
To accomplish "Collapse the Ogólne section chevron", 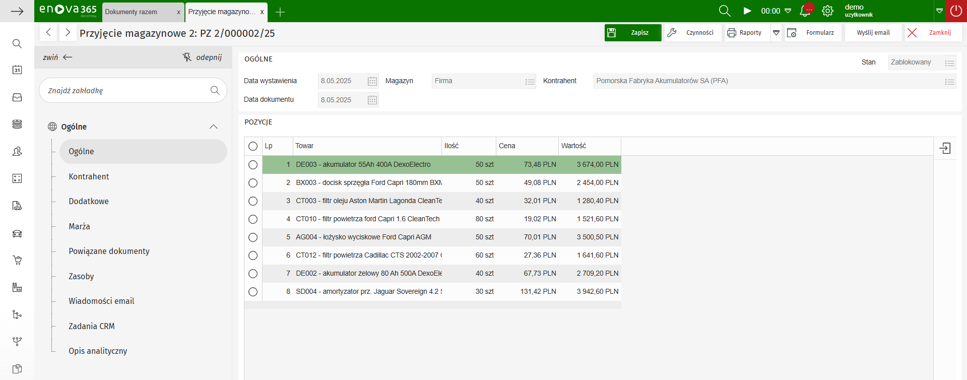I will (x=214, y=126).
